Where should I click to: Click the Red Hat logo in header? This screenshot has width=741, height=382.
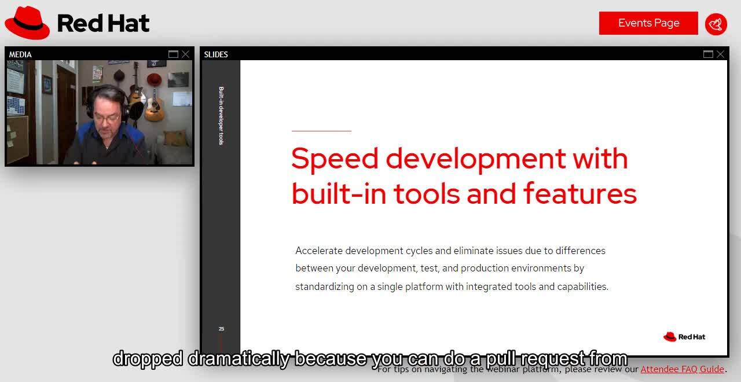77,23
